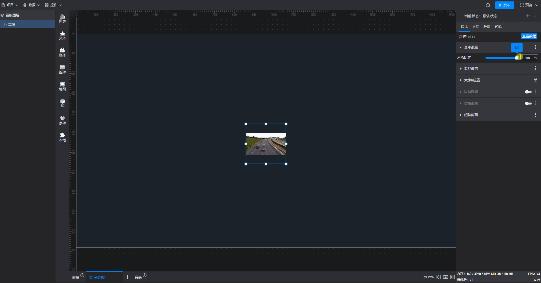Open the 3D component category

click(62, 103)
